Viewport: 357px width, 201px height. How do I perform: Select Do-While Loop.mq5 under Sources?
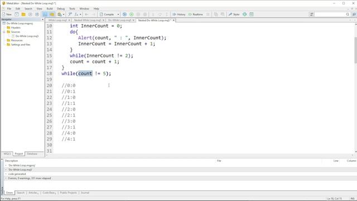pyautogui.click(x=27, y=36)
